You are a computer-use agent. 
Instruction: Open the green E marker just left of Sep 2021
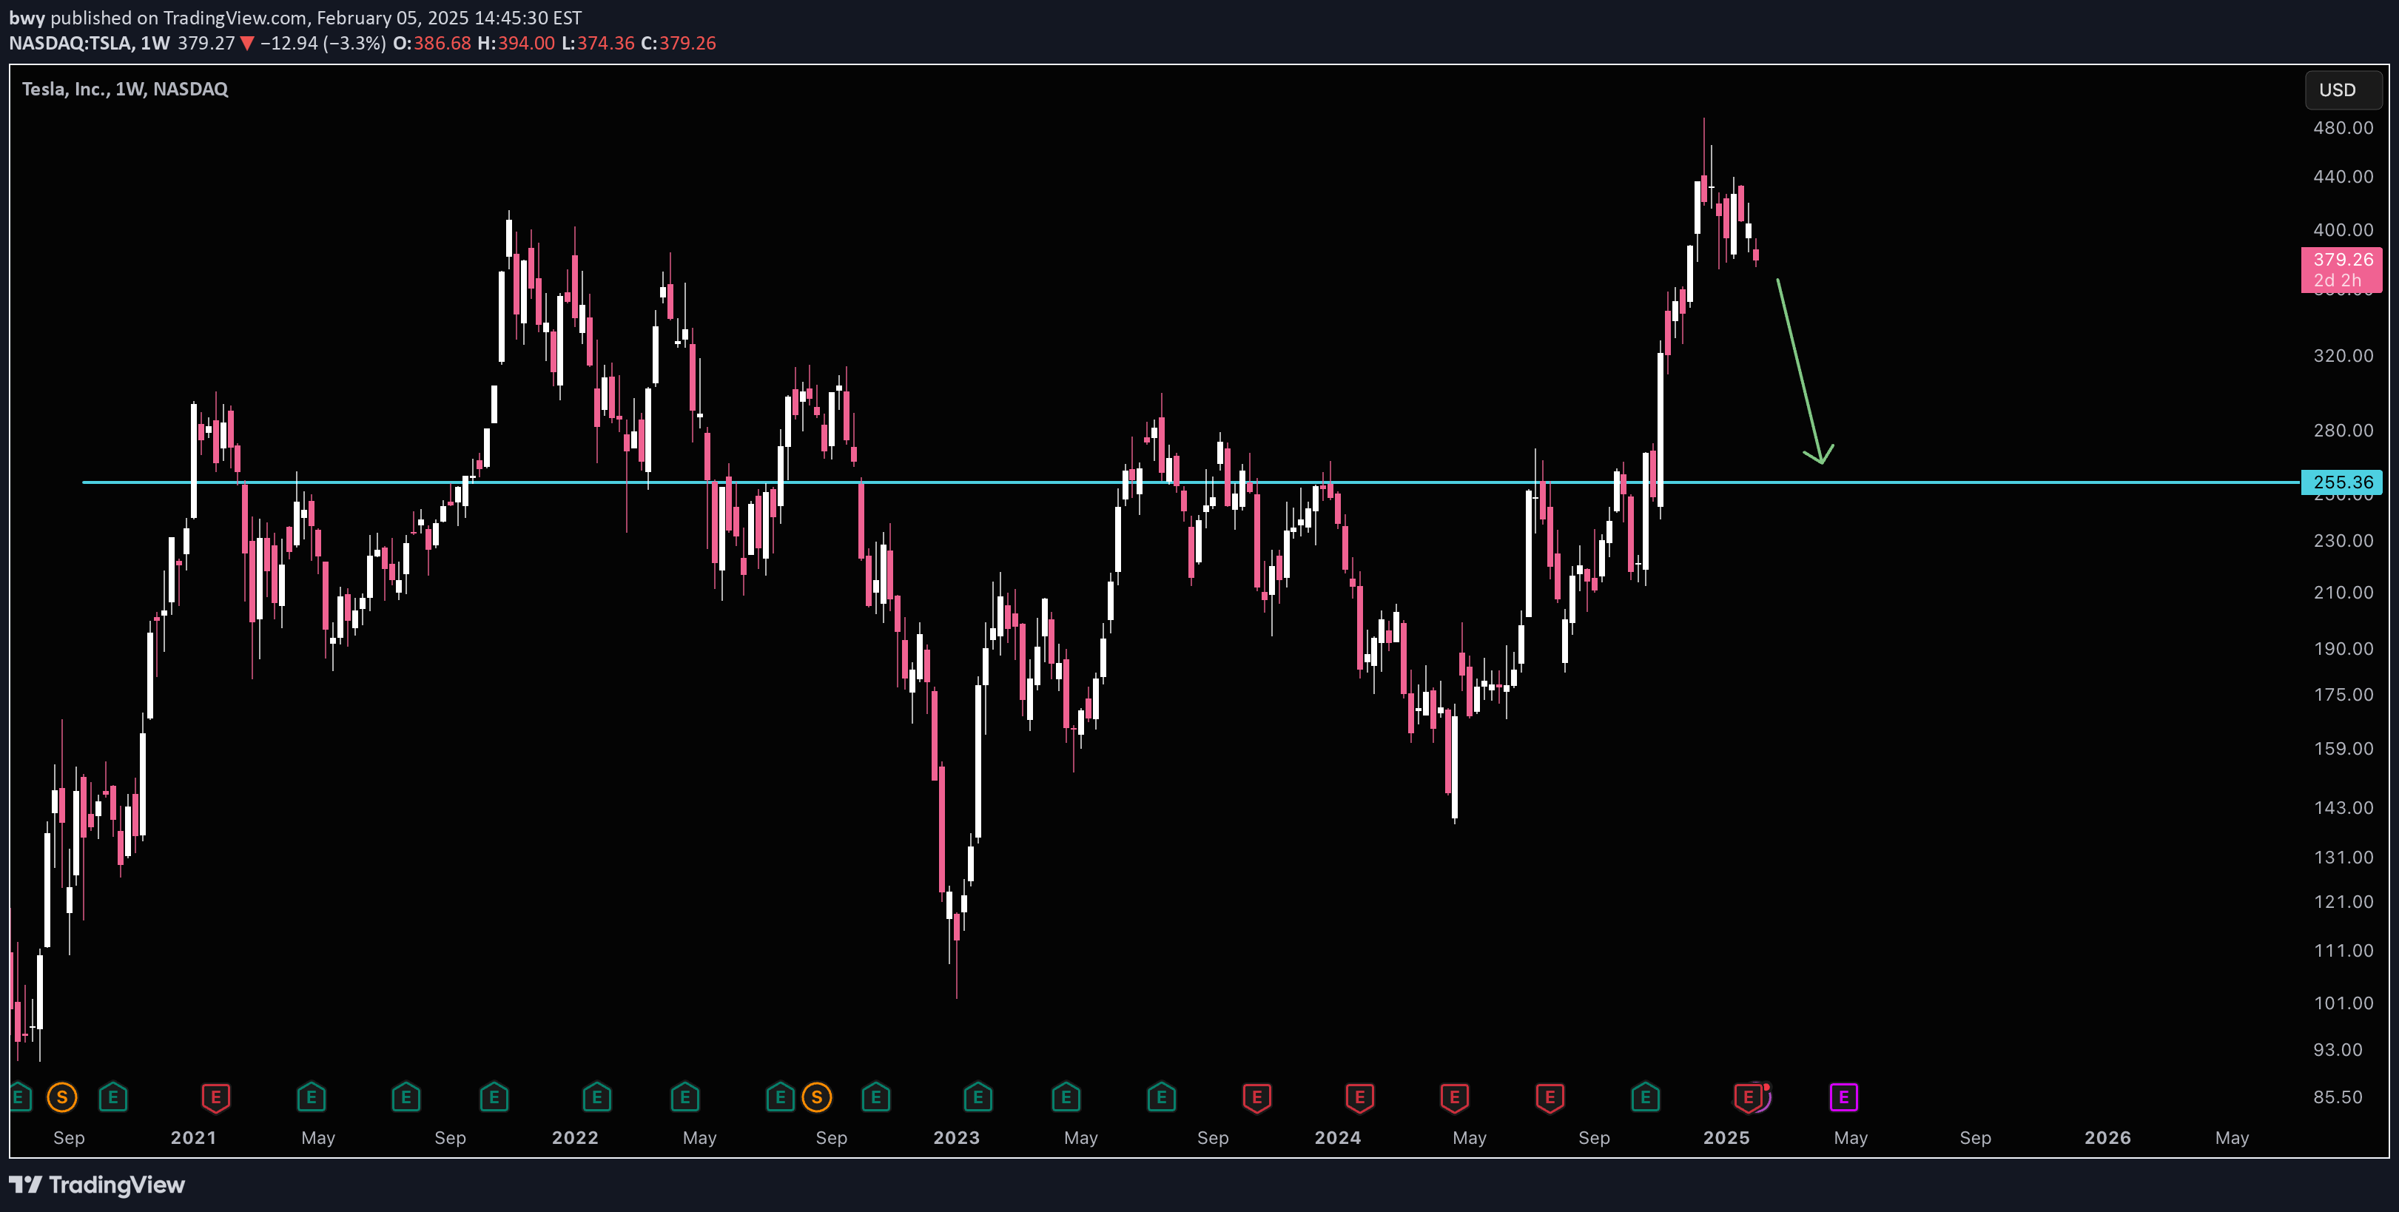click(x=406, y=1097)
